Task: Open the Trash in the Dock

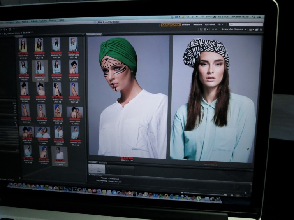Action: 218,199
